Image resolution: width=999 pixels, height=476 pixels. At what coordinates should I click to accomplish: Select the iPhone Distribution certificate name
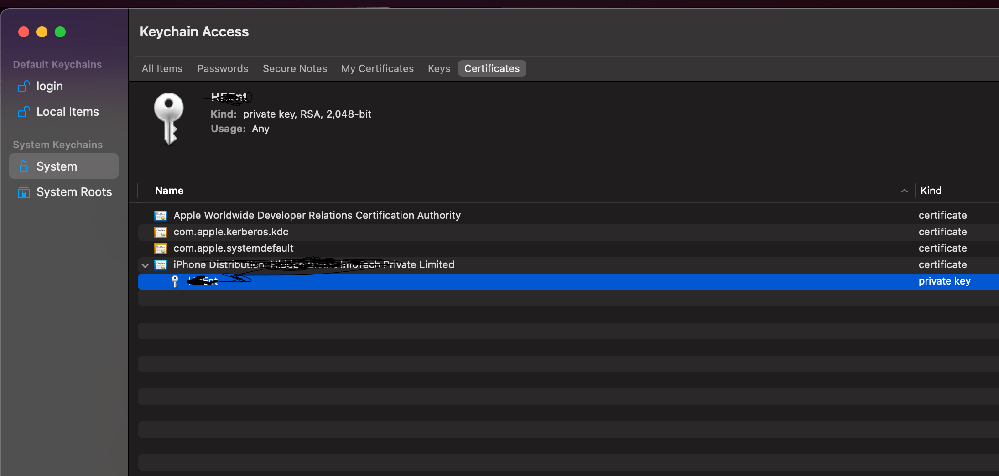(314, 264)
